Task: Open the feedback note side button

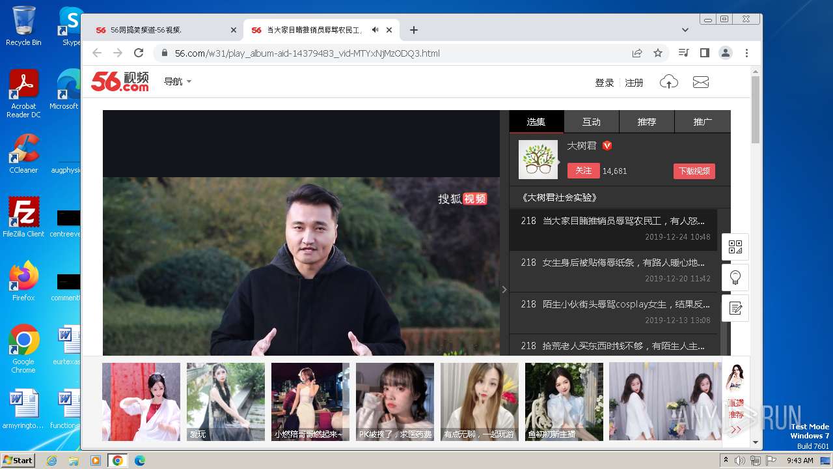Action: tap(735, 308)
